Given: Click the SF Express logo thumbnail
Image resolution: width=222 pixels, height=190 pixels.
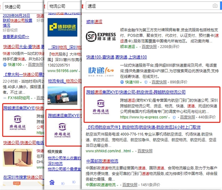Looking at the screenshot, I should (101, 37).
